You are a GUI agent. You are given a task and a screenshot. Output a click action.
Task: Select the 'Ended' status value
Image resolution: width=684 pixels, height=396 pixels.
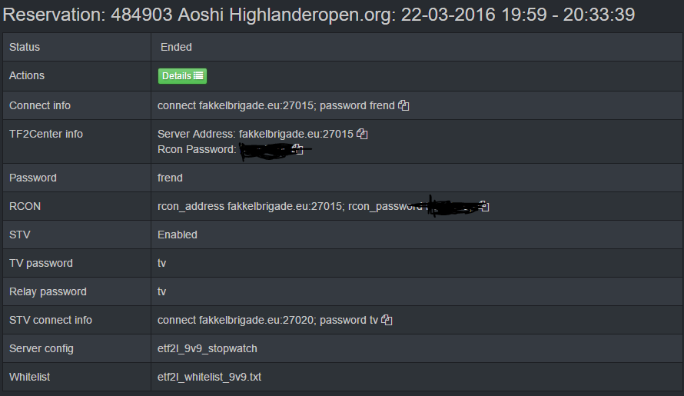click(x=176, y=47)
